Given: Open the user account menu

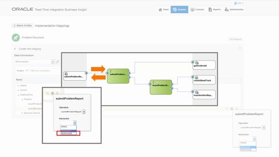Looking at the screenshot, I should (239, 3).
